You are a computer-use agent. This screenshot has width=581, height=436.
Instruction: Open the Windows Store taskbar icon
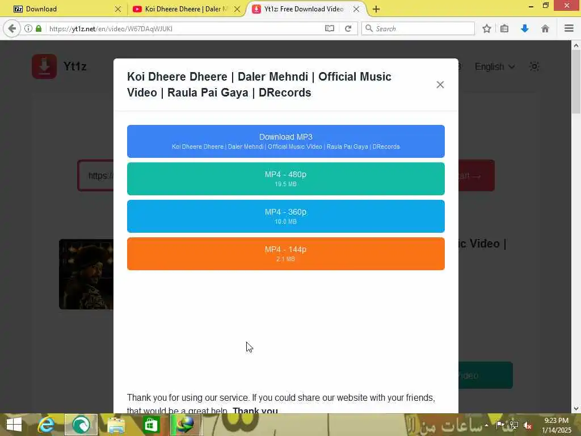pos(151,425)
